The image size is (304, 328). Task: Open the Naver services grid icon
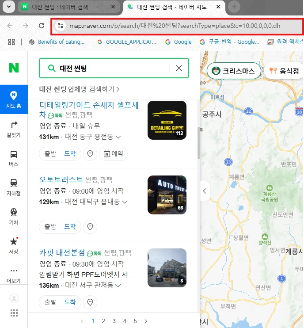14,313
